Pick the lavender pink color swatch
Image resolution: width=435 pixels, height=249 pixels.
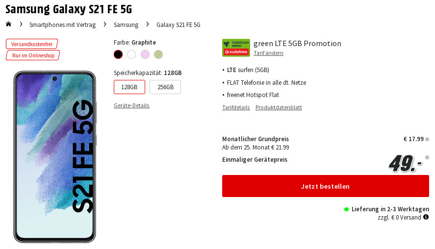click(145, 54)
